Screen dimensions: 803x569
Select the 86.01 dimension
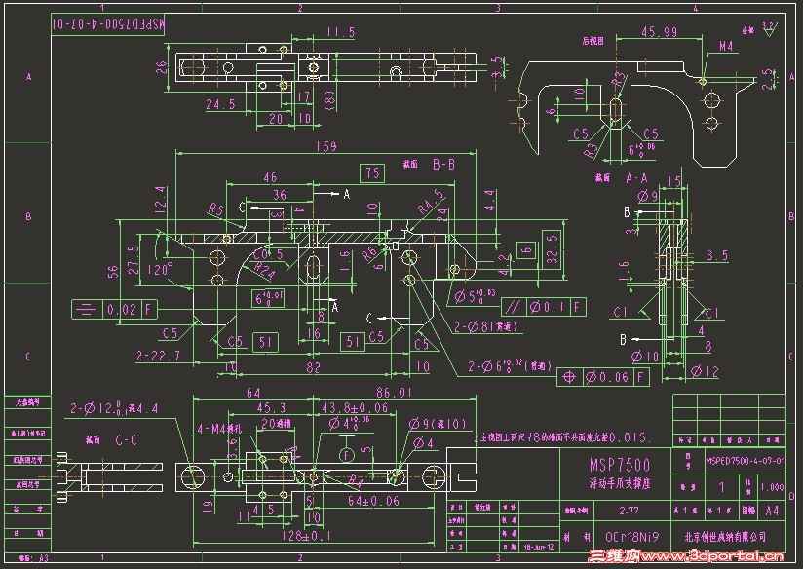click(x=394, y=393)
